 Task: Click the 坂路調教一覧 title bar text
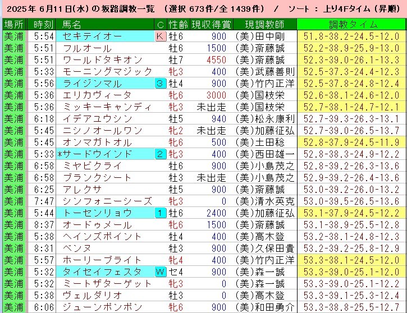(127, 9)
